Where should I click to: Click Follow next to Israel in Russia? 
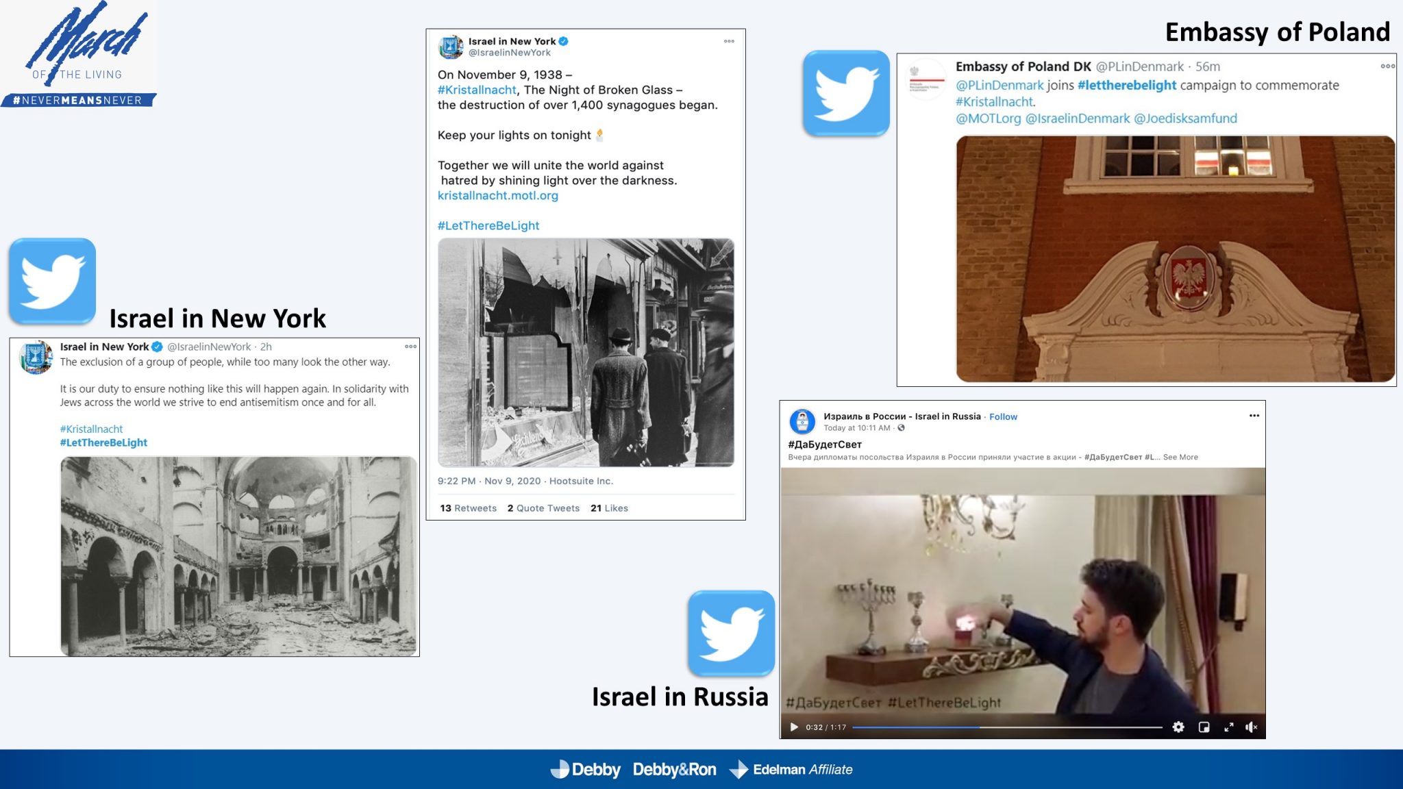pos(1003,416)
